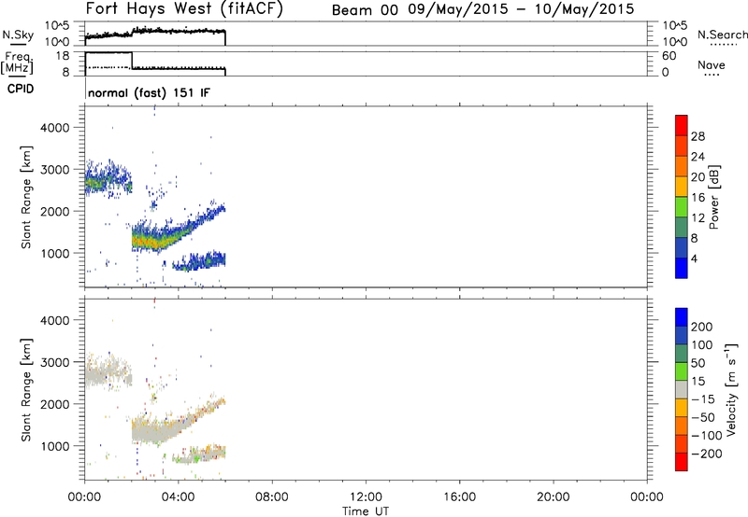This screenshot has width=748, height=517.
Task: Click the "Velocity [m s-1]" colorbar title
Action: pos(730,389)
